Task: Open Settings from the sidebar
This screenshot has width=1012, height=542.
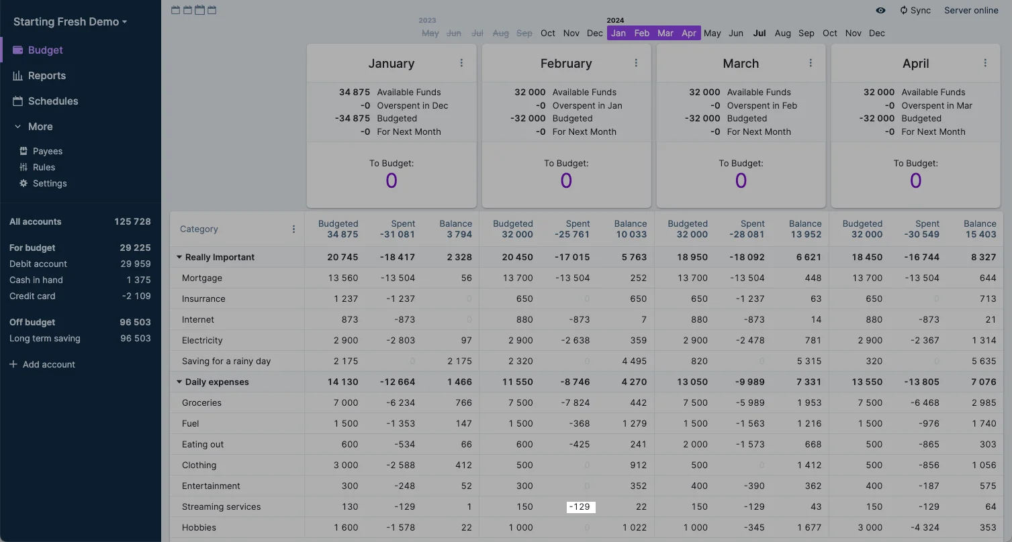Action: coord(48,183)
